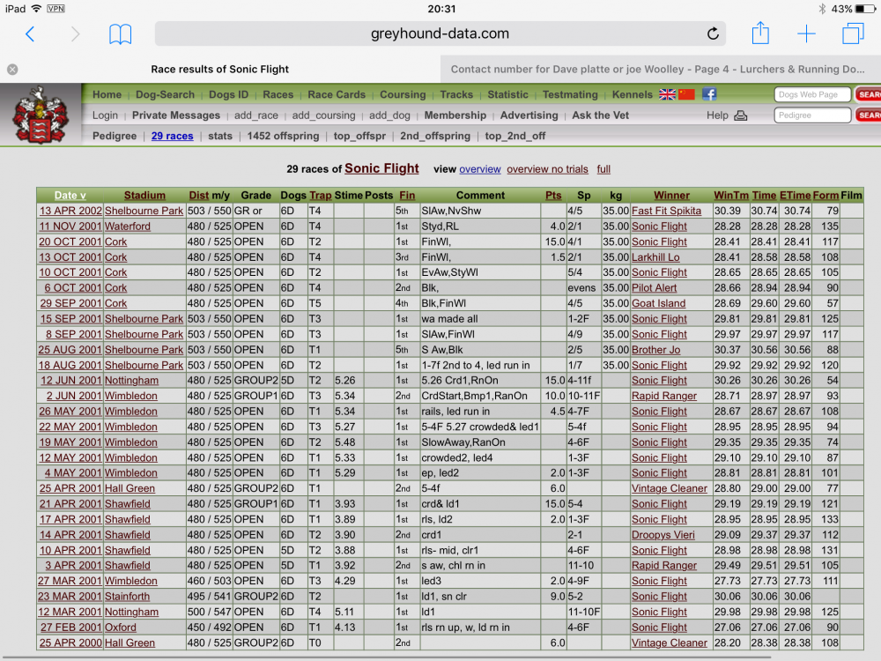Sort races by the Date column header

pos(70,196)
